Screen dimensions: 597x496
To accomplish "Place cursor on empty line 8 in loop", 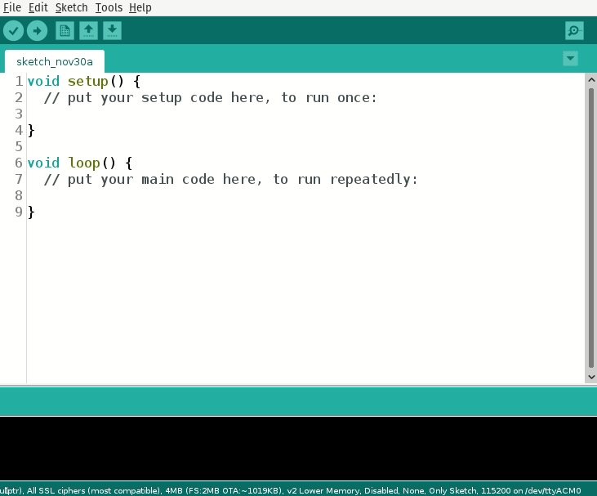I will [x=163, y=195].
